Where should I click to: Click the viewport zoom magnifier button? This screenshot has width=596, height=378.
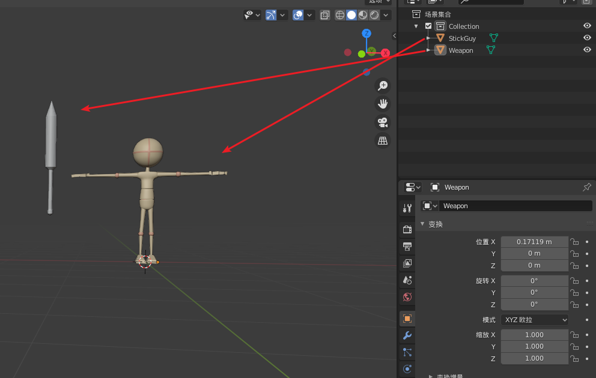[x=382, y=86]
